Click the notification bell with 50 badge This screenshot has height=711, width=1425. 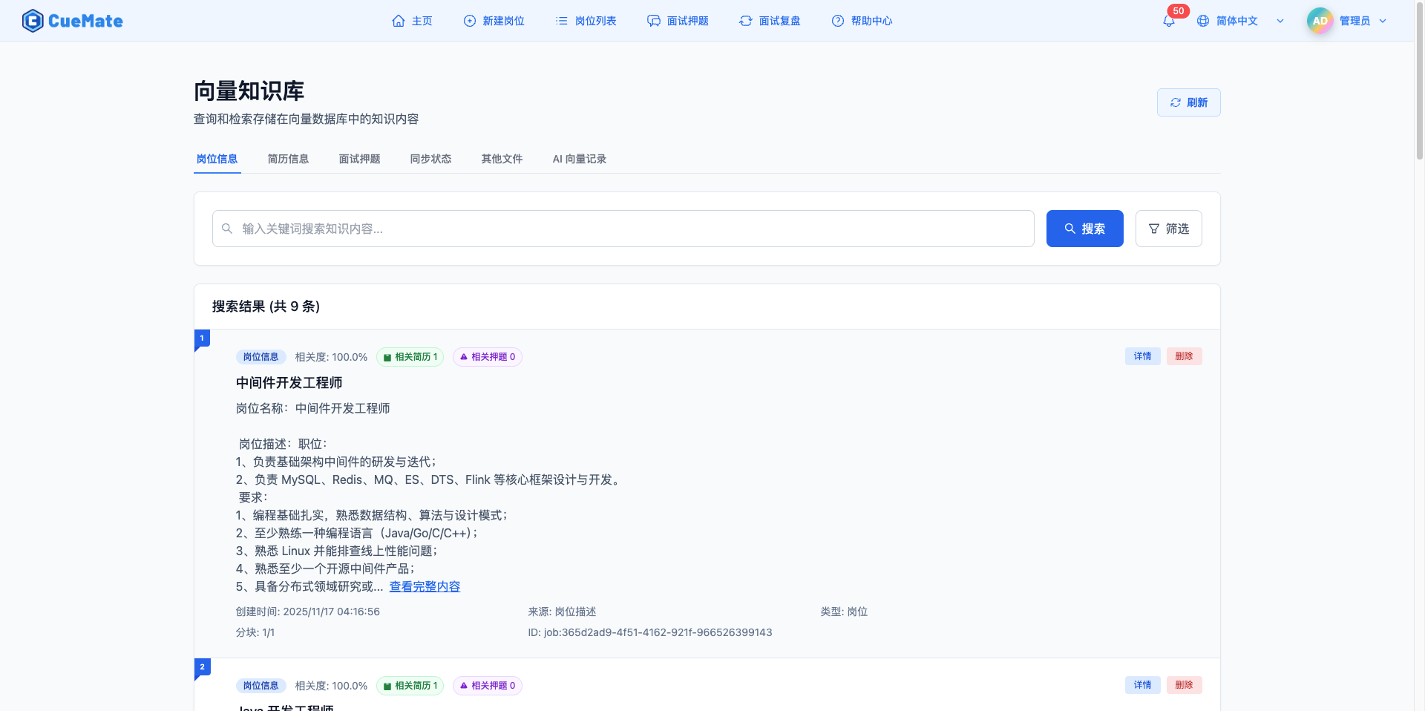[1167, 21]
